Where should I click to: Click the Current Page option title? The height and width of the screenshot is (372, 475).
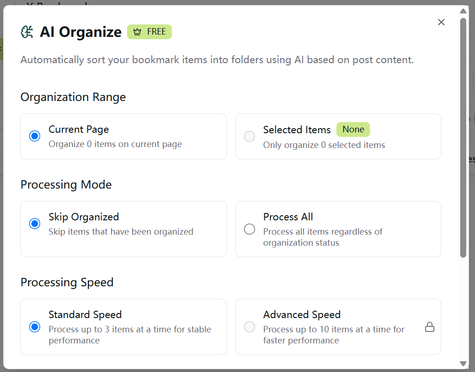79,130
